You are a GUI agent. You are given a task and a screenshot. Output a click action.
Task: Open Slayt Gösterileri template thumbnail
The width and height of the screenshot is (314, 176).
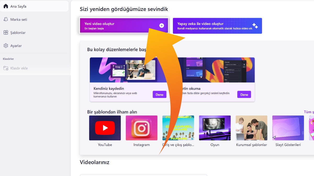(288, 128)
